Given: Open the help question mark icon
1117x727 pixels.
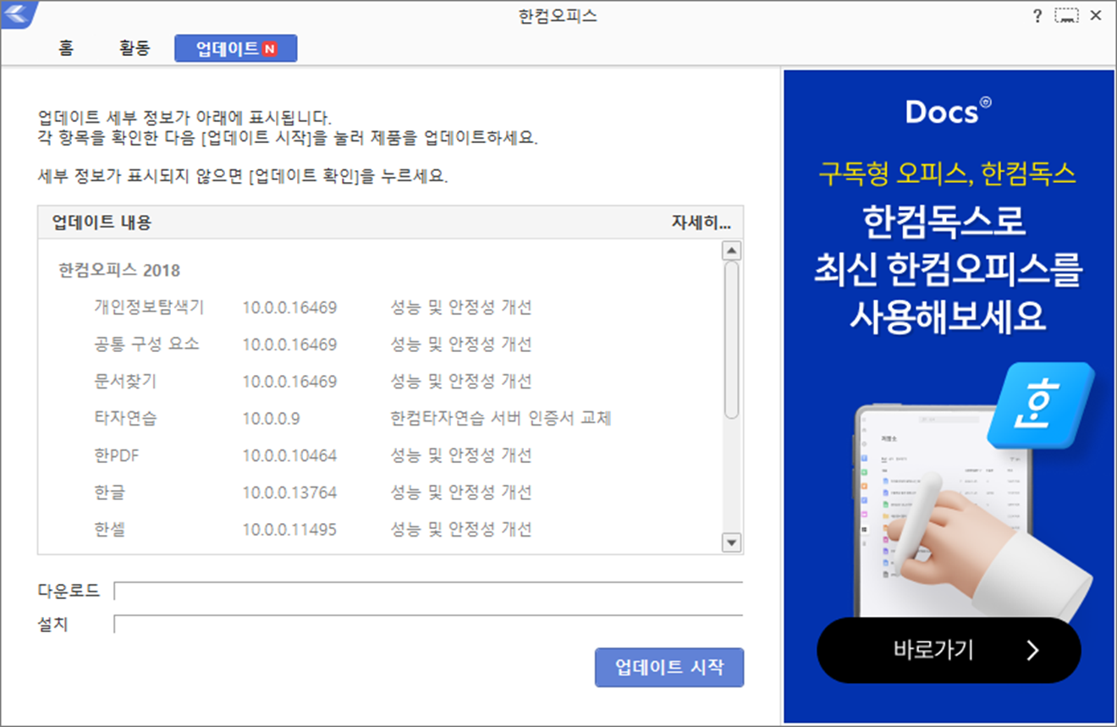Looking at the screenshot, I should 1037,16.
